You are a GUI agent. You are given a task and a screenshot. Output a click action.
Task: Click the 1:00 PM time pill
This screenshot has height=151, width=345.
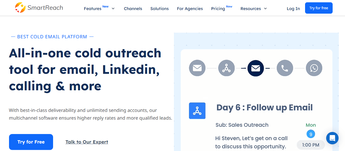coord(310,145)
